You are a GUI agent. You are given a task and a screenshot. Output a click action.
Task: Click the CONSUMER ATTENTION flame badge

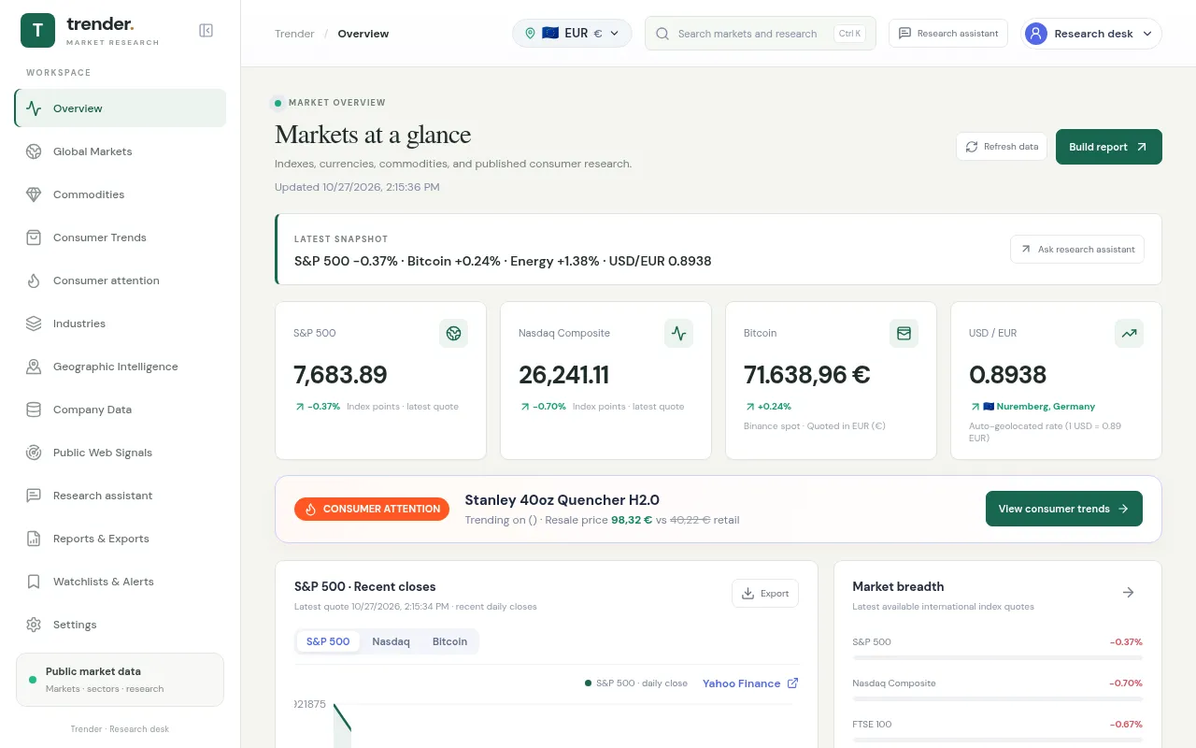[x=372, y=509]
